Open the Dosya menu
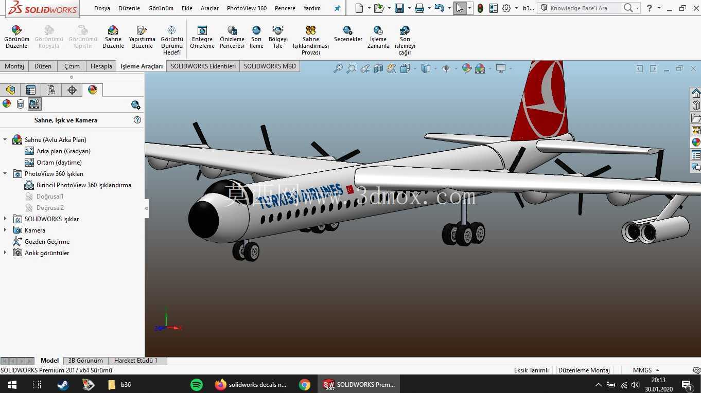This screenshot has width=701, height=393. point(102,8)
